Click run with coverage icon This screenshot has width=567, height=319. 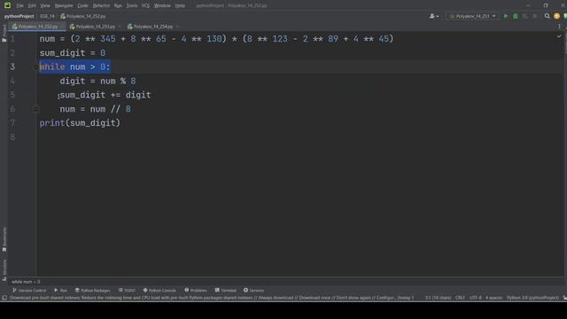[525, 16]
